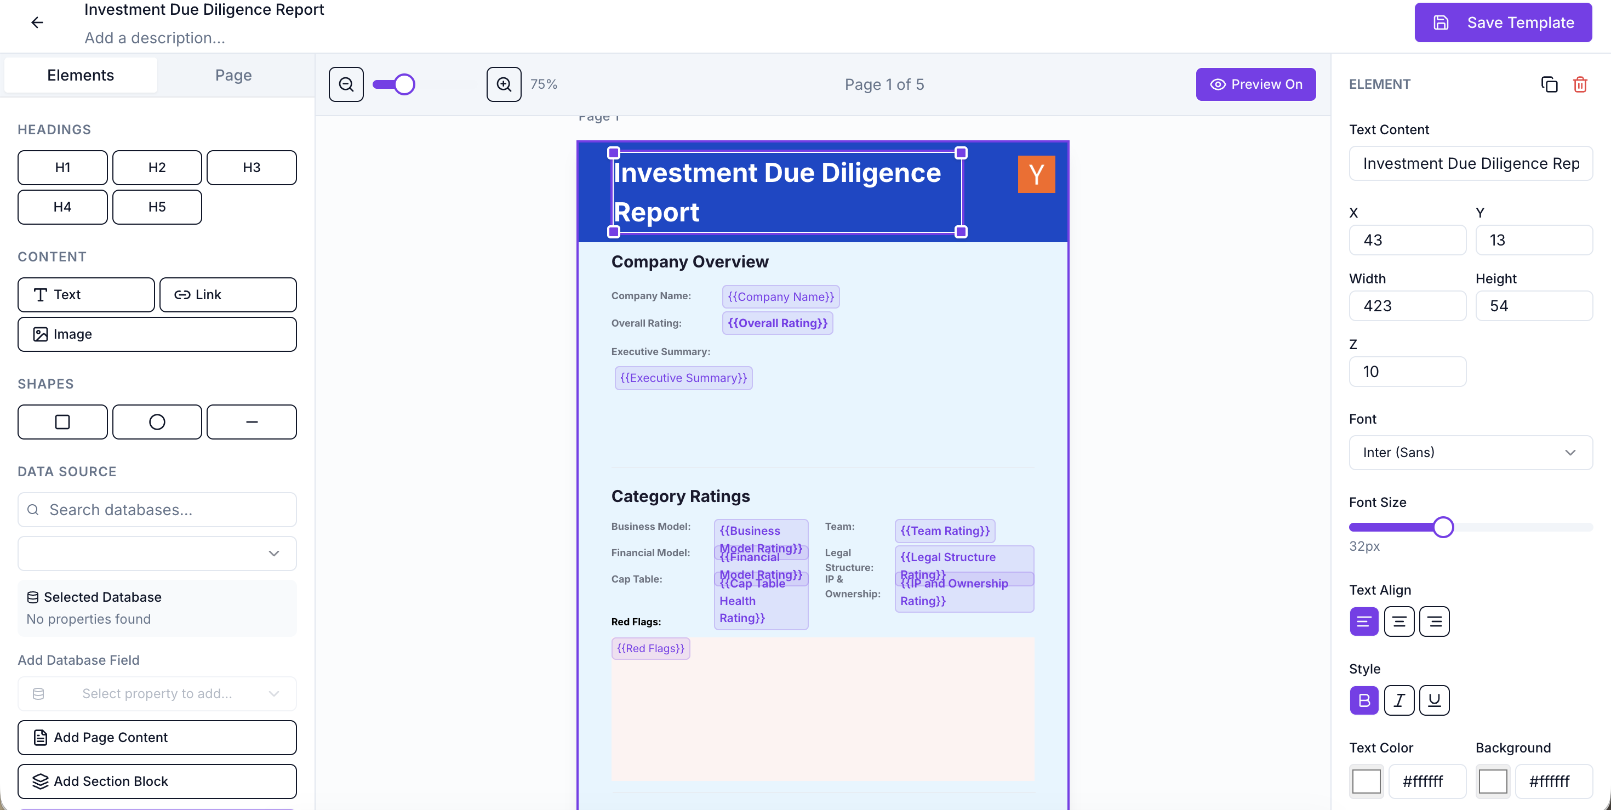Image resolution: width=1611 pixels, height=810 pixels.
Task: Click the Y position field
Action: coord(1533,240)
